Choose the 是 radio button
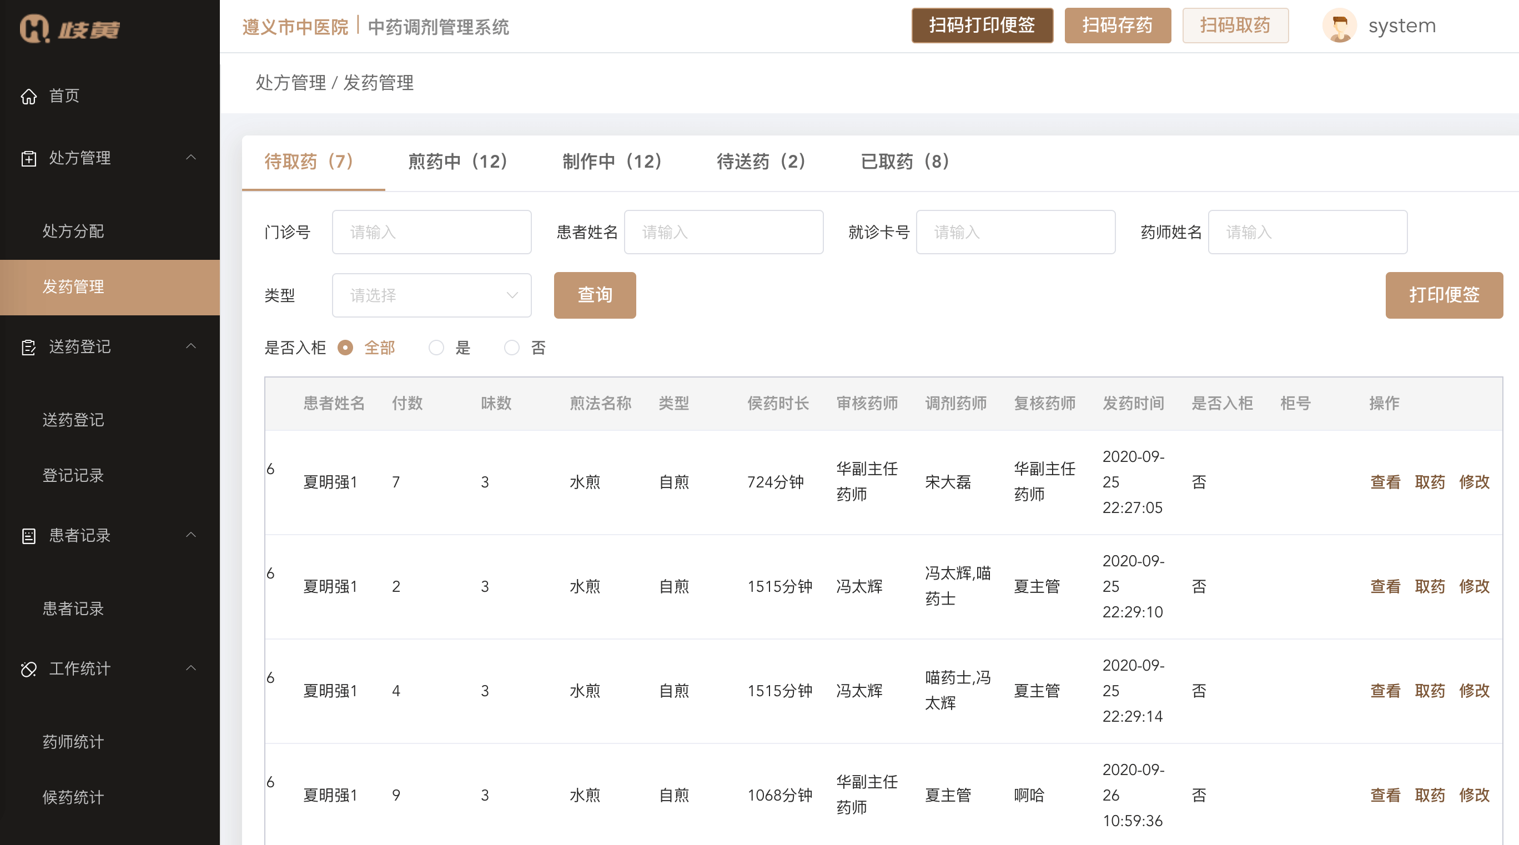Screen dimensions: 1519x845 [x=436, y=348]
